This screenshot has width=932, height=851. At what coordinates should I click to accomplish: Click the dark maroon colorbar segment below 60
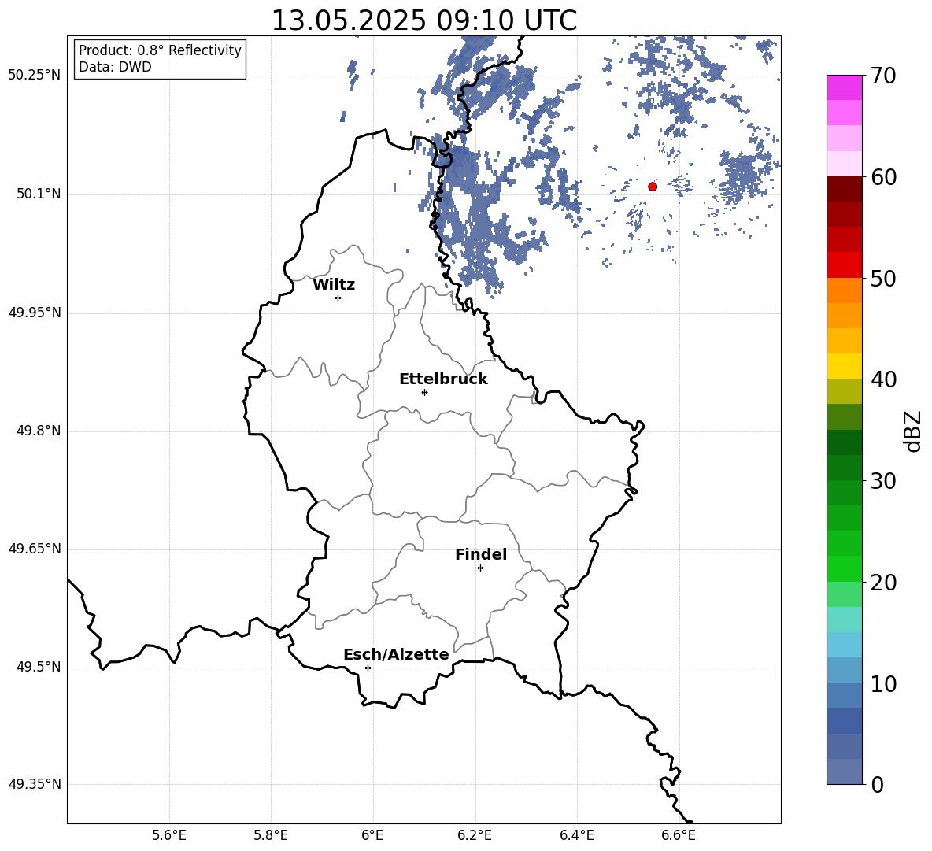click(845, 189)
